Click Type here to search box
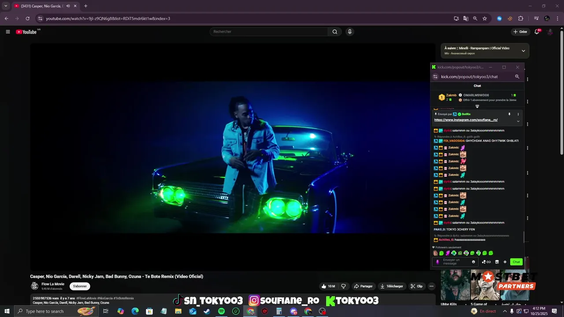 (56, 311)
